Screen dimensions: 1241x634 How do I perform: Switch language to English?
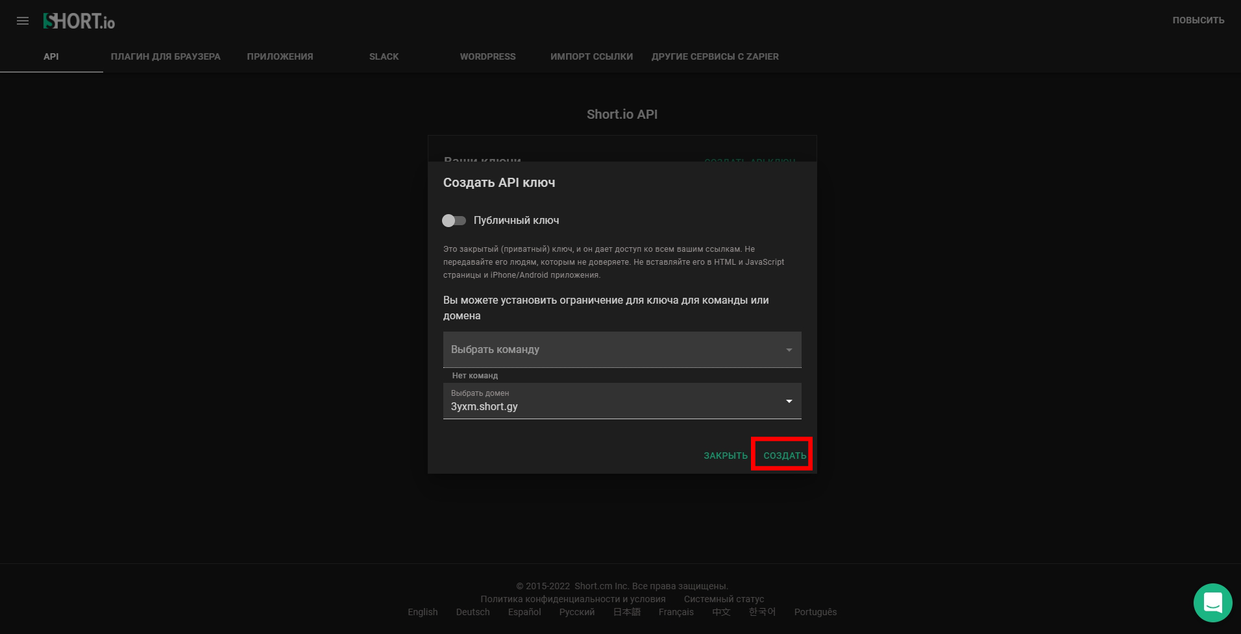[x=423, y=612]
